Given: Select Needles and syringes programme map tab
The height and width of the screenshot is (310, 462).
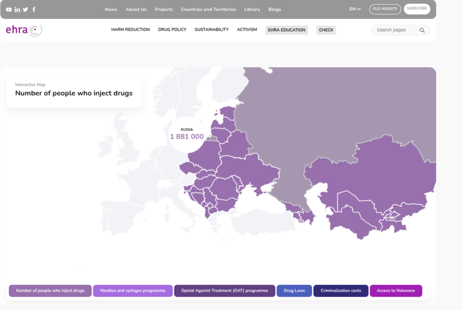Looking at the screenshot, I should [x=133, y=291].
